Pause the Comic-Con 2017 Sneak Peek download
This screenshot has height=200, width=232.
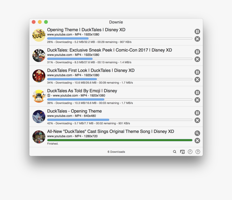pos(197,52)
